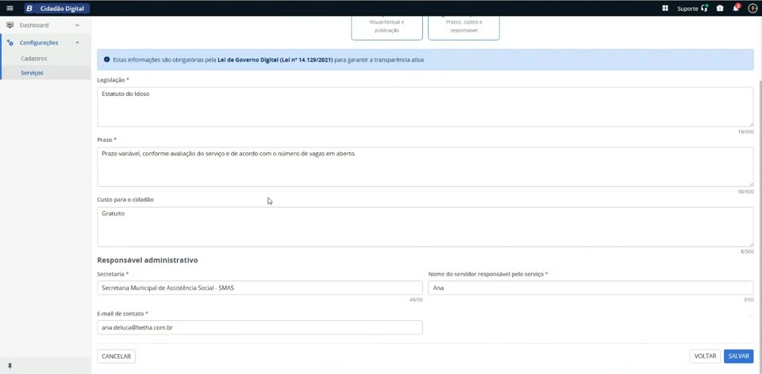The height and width of the screenshot is (374, 762).
Task: Focus the Secretaria input field
Action: pos(260,288)
